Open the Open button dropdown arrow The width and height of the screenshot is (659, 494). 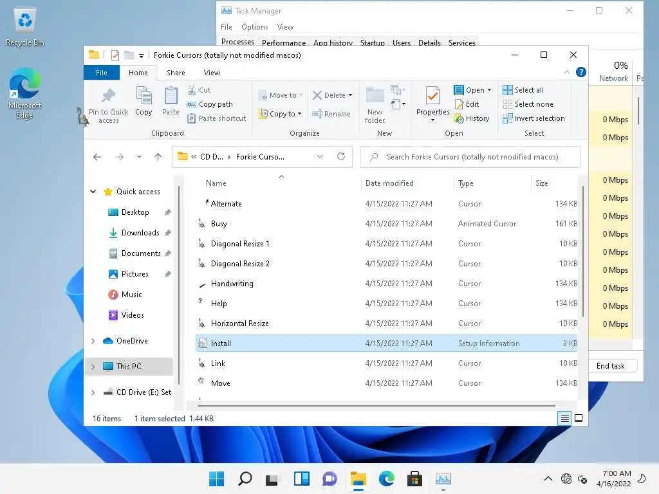pos(489,90)
